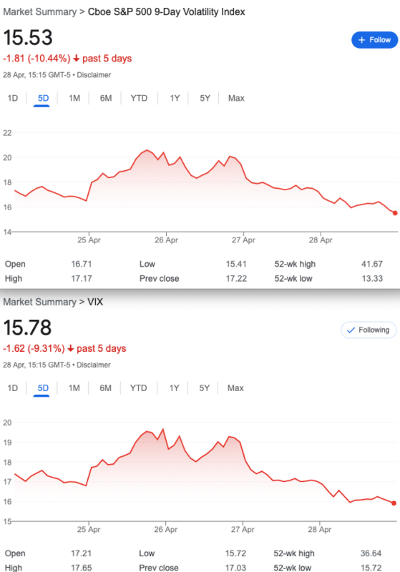The height and width of the screenshot is (572, 400).
Task: Click the top Market Summary breadcrumb
Action: pyautogui.click(x=40, y=12)
